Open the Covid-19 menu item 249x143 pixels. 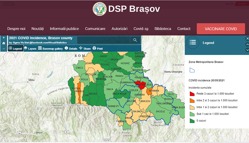[x=141, y=29]
